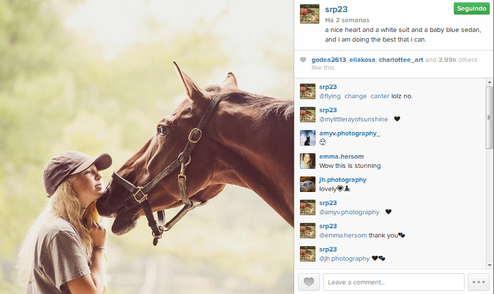
Task: Click inside Leave a comment field
Action: click(393, 282)
